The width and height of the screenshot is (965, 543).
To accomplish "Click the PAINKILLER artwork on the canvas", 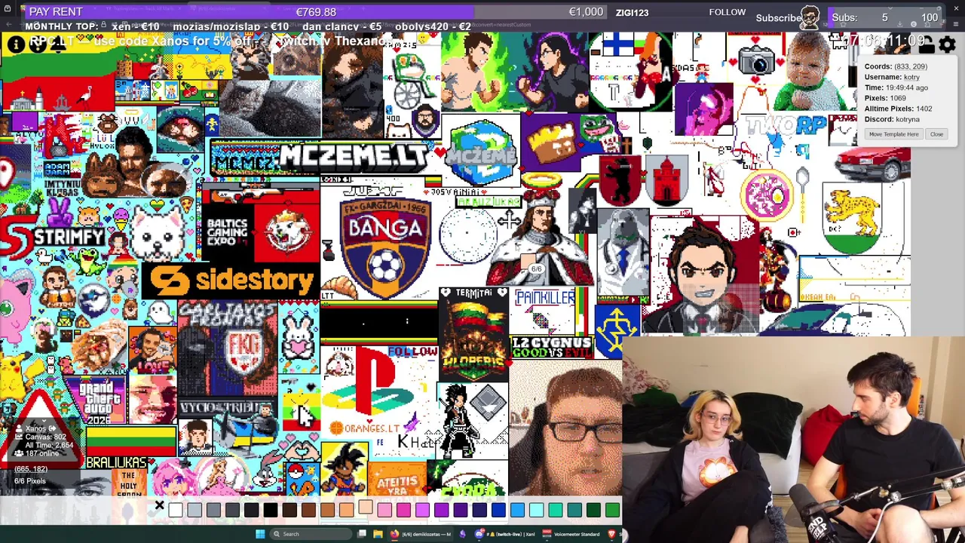I will pos(544,299).
